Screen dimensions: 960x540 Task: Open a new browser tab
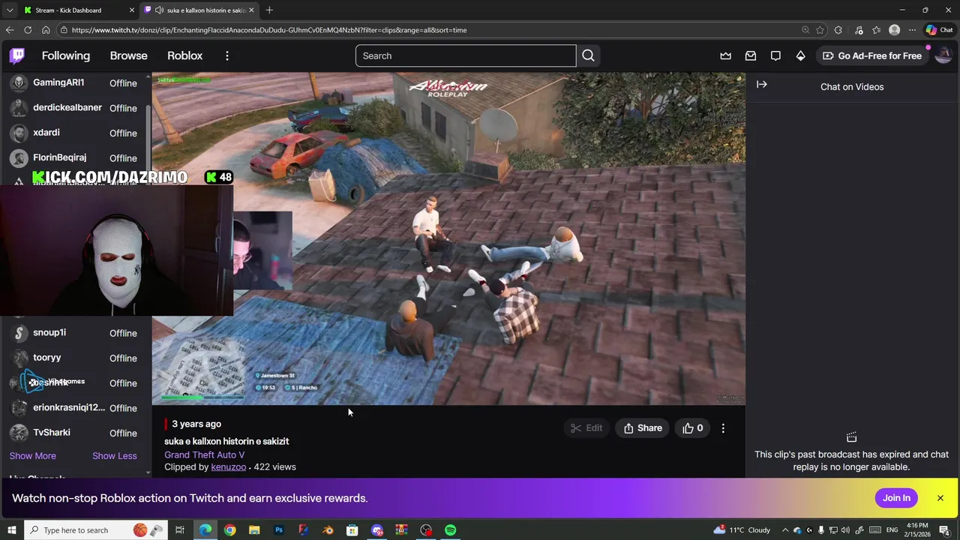pyautogui.click(x=269, y=10)
